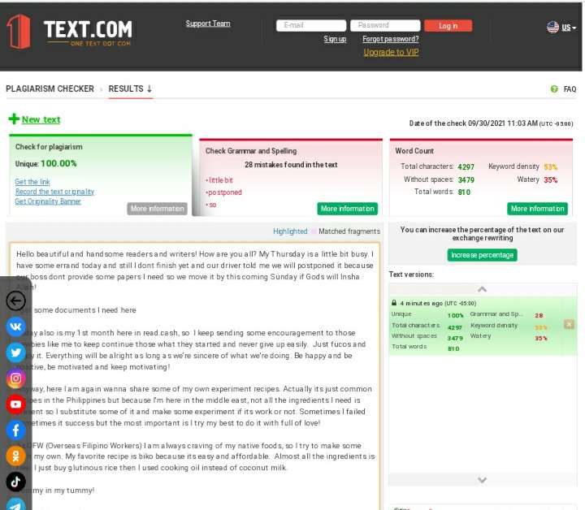
Task: Expand text versions with the down chevron
Action: click(x=482, y=480)
